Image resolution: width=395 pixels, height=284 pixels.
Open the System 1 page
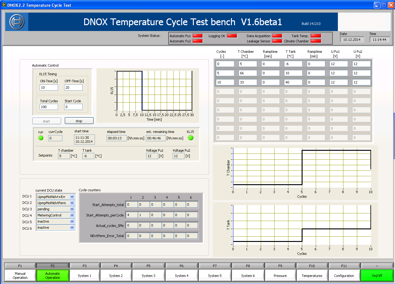(84, 275)
